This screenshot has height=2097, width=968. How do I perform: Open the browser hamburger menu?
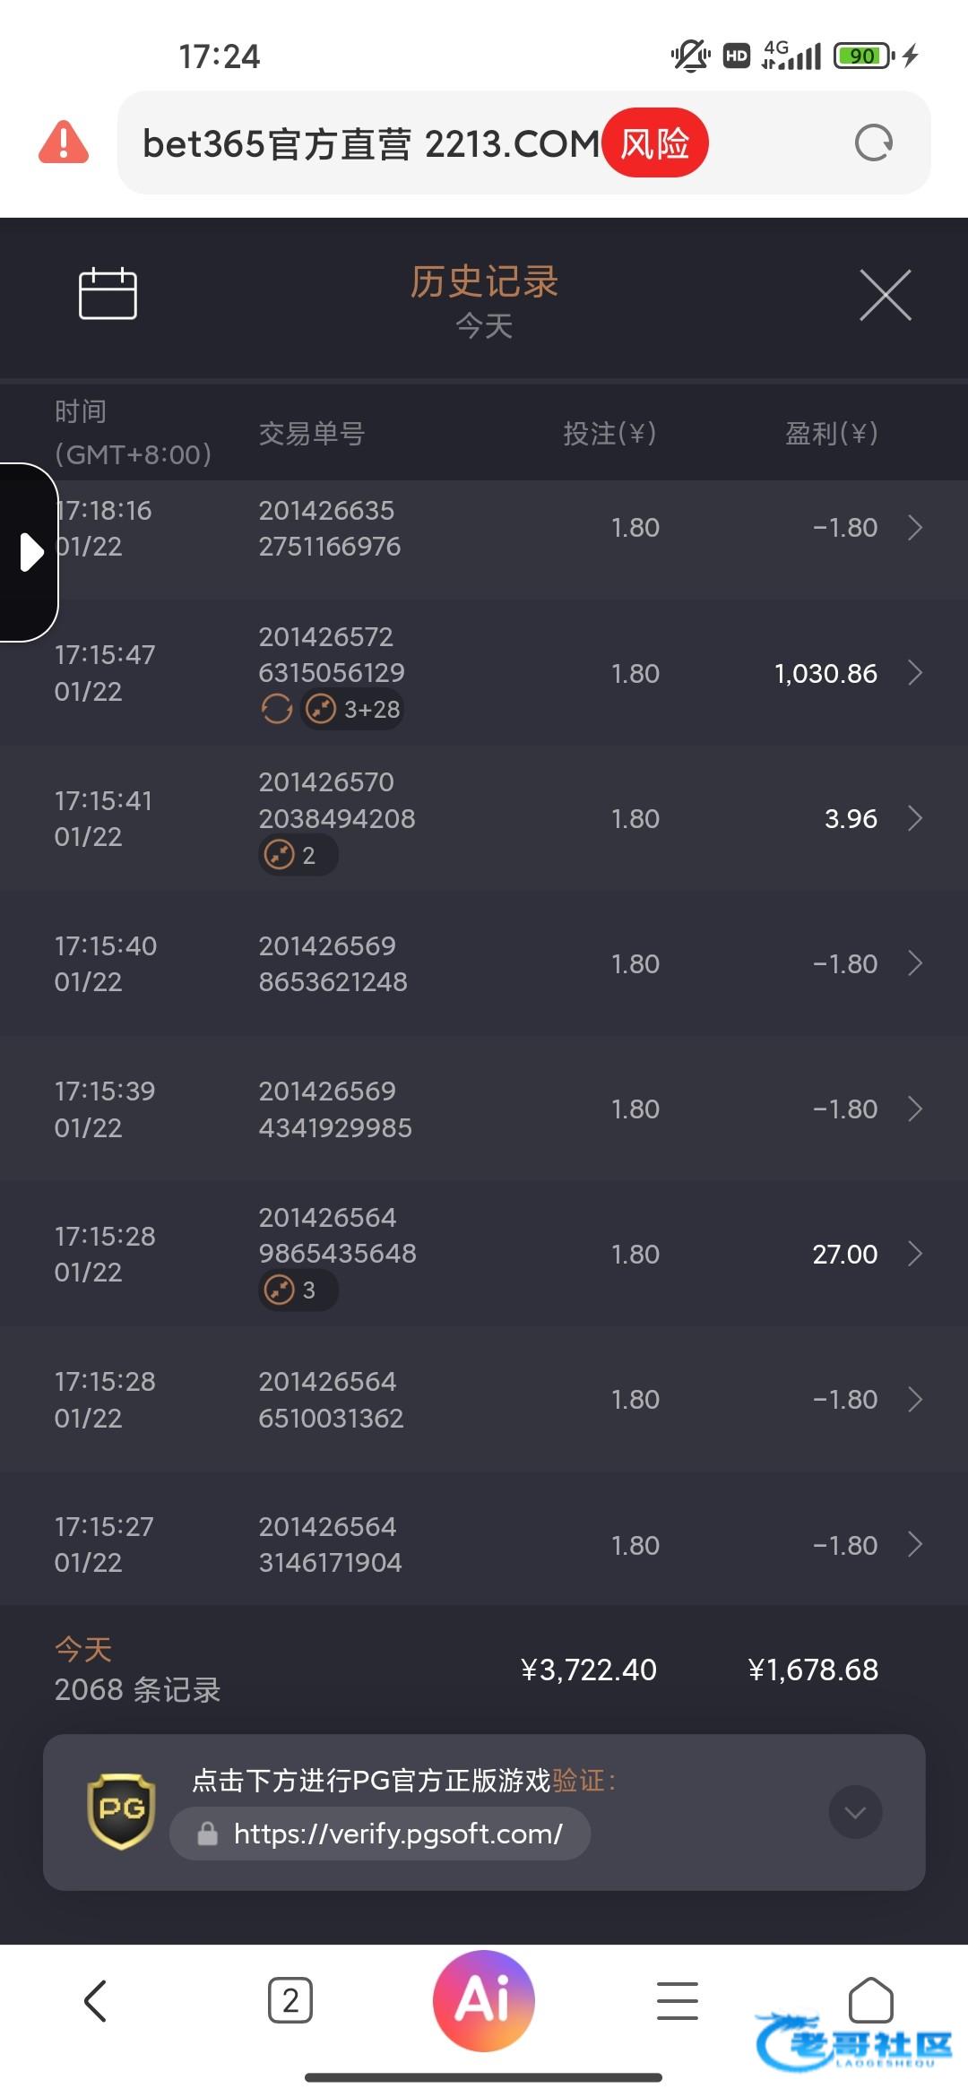[677, 2000]
